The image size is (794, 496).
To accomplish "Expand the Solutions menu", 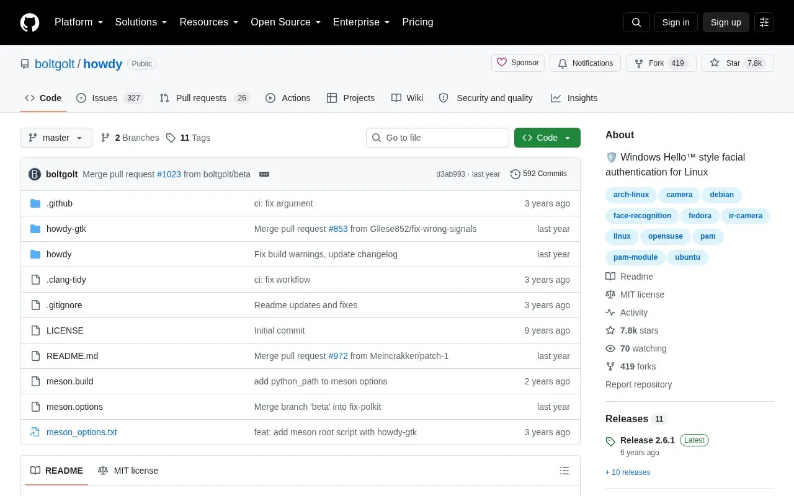I will click(x=141, y=22).
